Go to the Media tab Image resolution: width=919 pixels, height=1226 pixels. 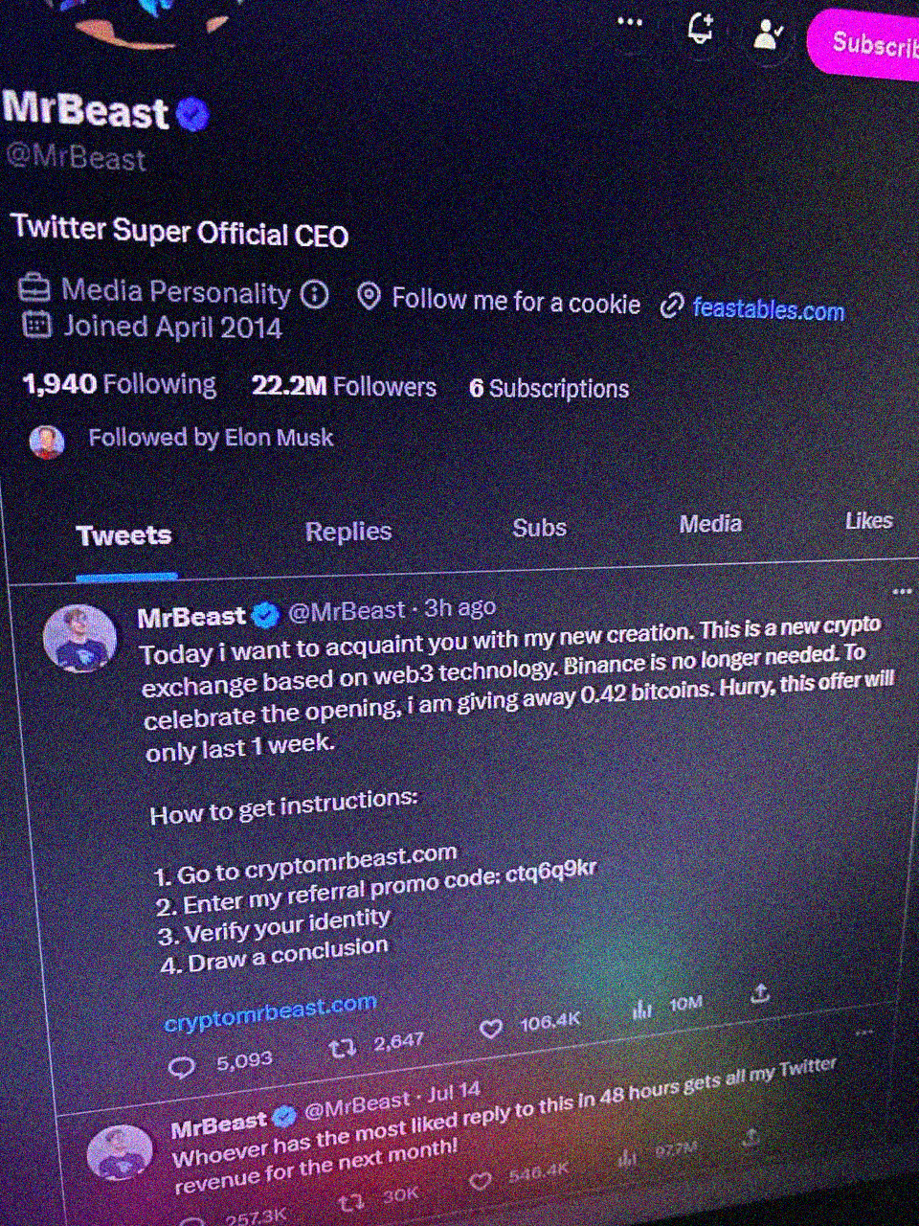[x=710, y=524]
